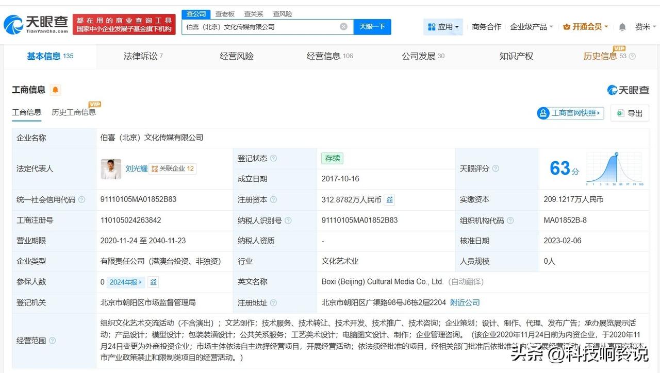The width and height of the screenshot is (660, 373).
Task: Click the 导出 export button
Action: click(630, 113)
